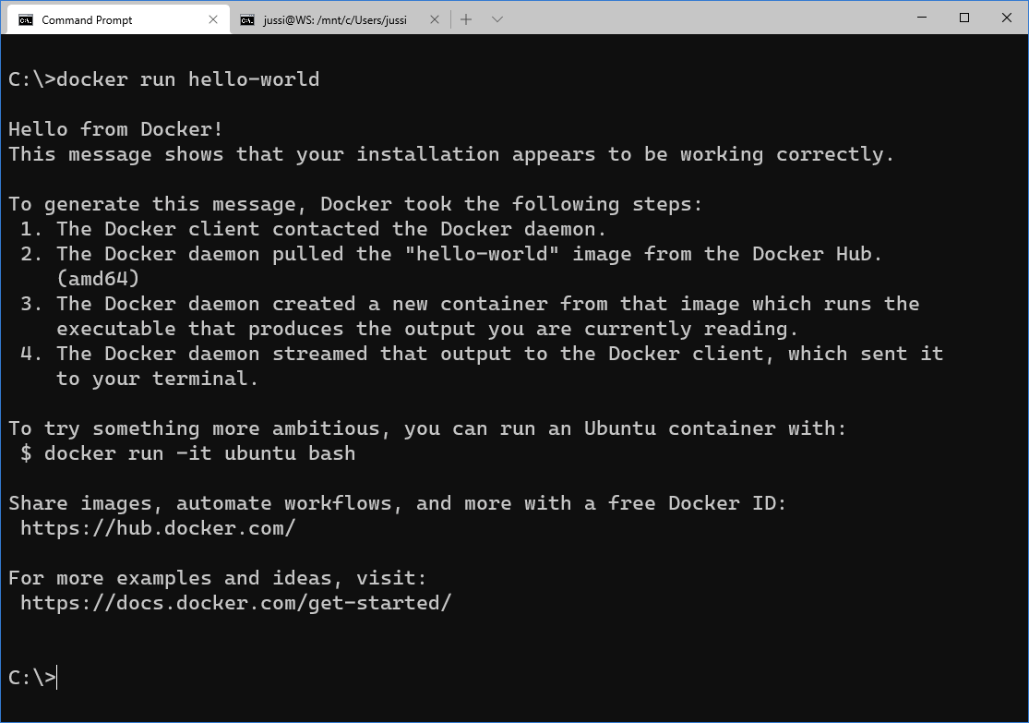Expand the new tab profiles dropdown chevron

[497, 19]
